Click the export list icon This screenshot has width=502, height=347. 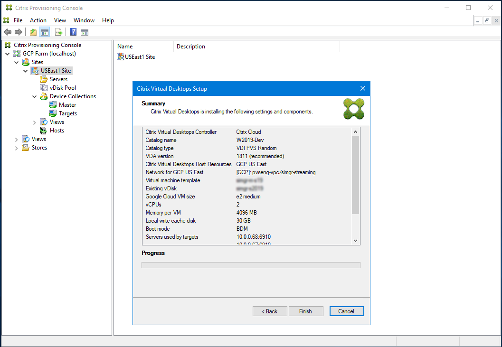pos(58,32)
